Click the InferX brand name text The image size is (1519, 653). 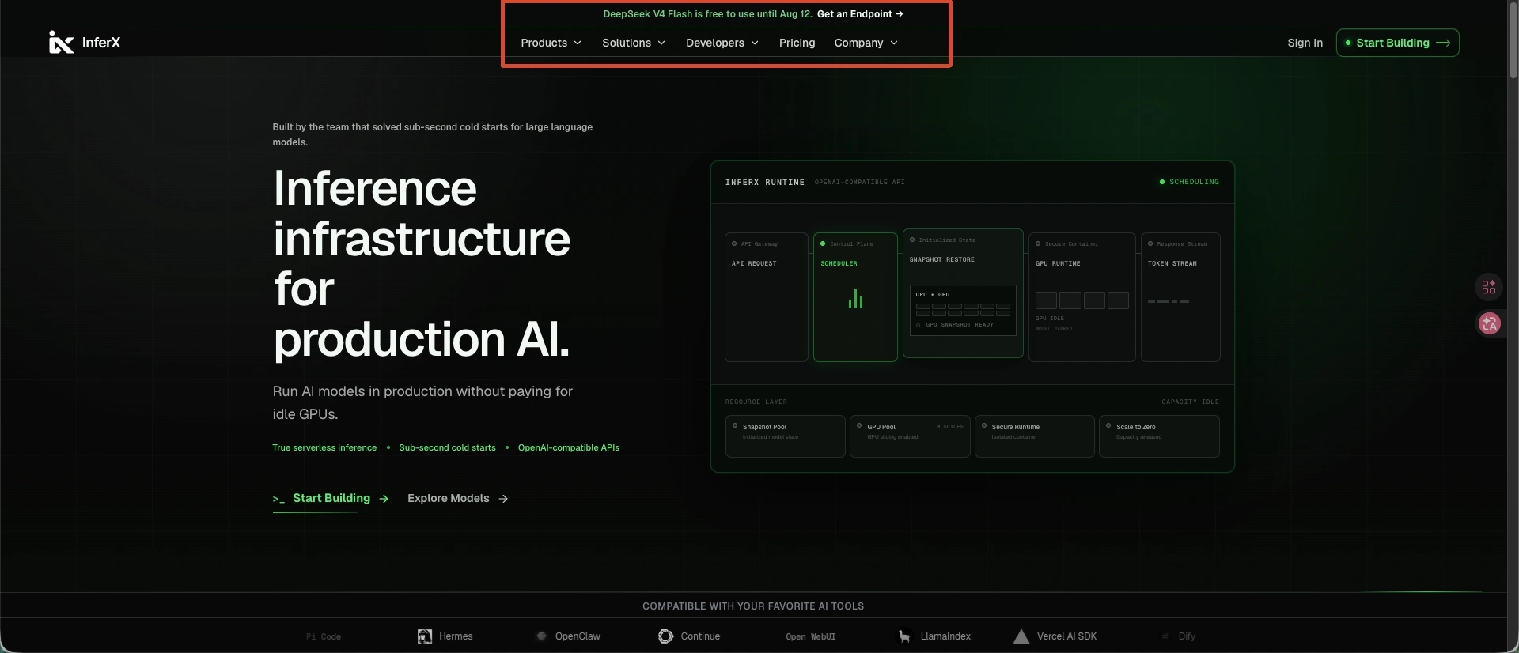coord(101,43)
